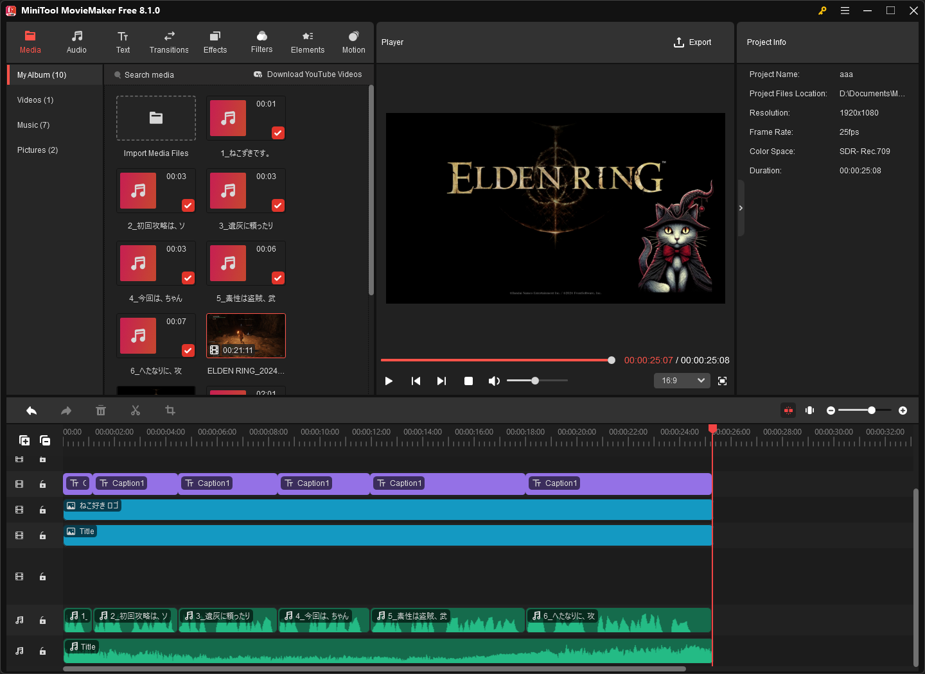This screenshot has height=674, width=925.
Task: Click the Export button
Action: coord(692,42)
